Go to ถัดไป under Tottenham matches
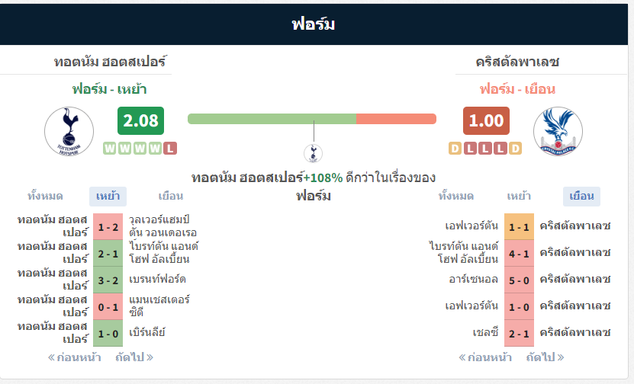This screenshot has height=384, width=634. pyautogui.click(x=134, y=357)
